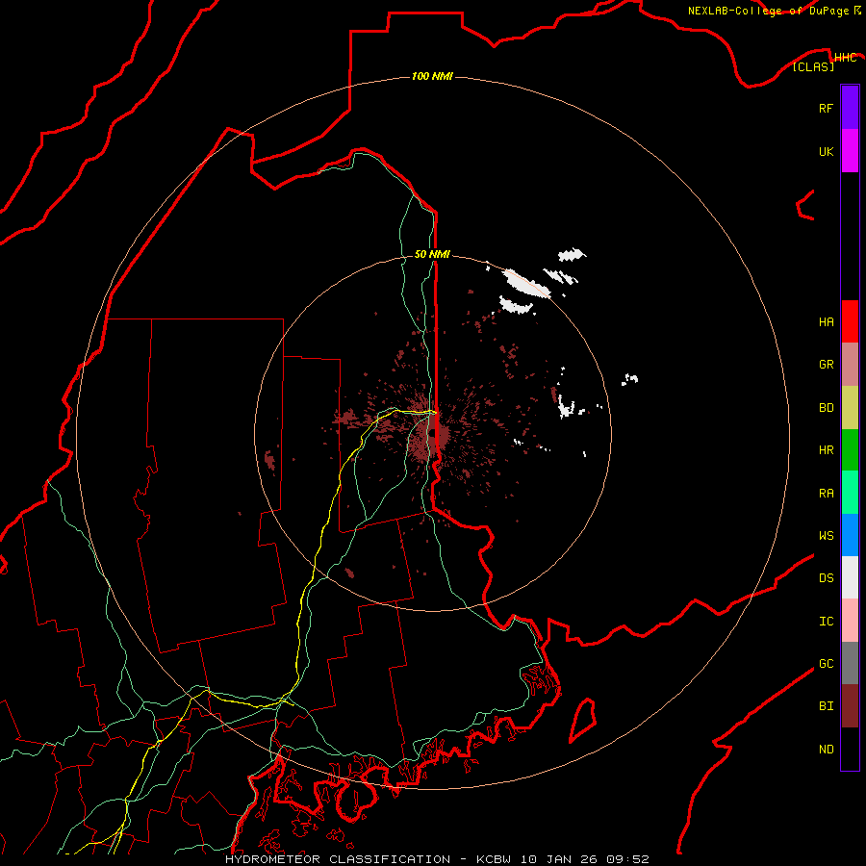Click the 'HR' legend label
The image size is (866, 866).
[x=826, y=450]
